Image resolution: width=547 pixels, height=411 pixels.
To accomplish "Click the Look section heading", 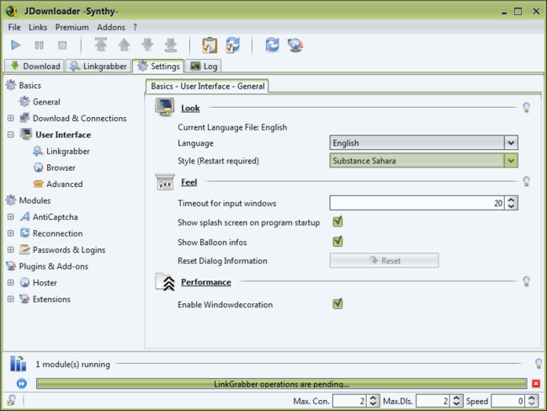I will click(x=190, y=109).
